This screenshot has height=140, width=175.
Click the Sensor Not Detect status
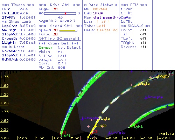coord(60,48)
